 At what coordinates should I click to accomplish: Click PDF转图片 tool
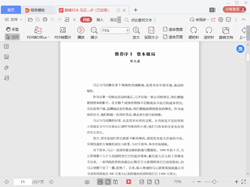pyautogui.click(x=63, y=33)
